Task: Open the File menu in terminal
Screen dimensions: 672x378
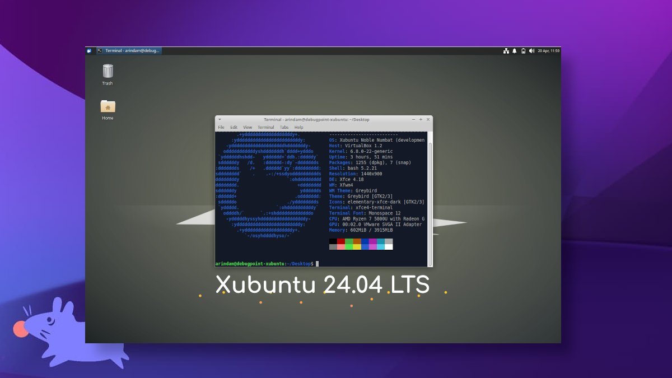Action: click(x=221, y=128)
